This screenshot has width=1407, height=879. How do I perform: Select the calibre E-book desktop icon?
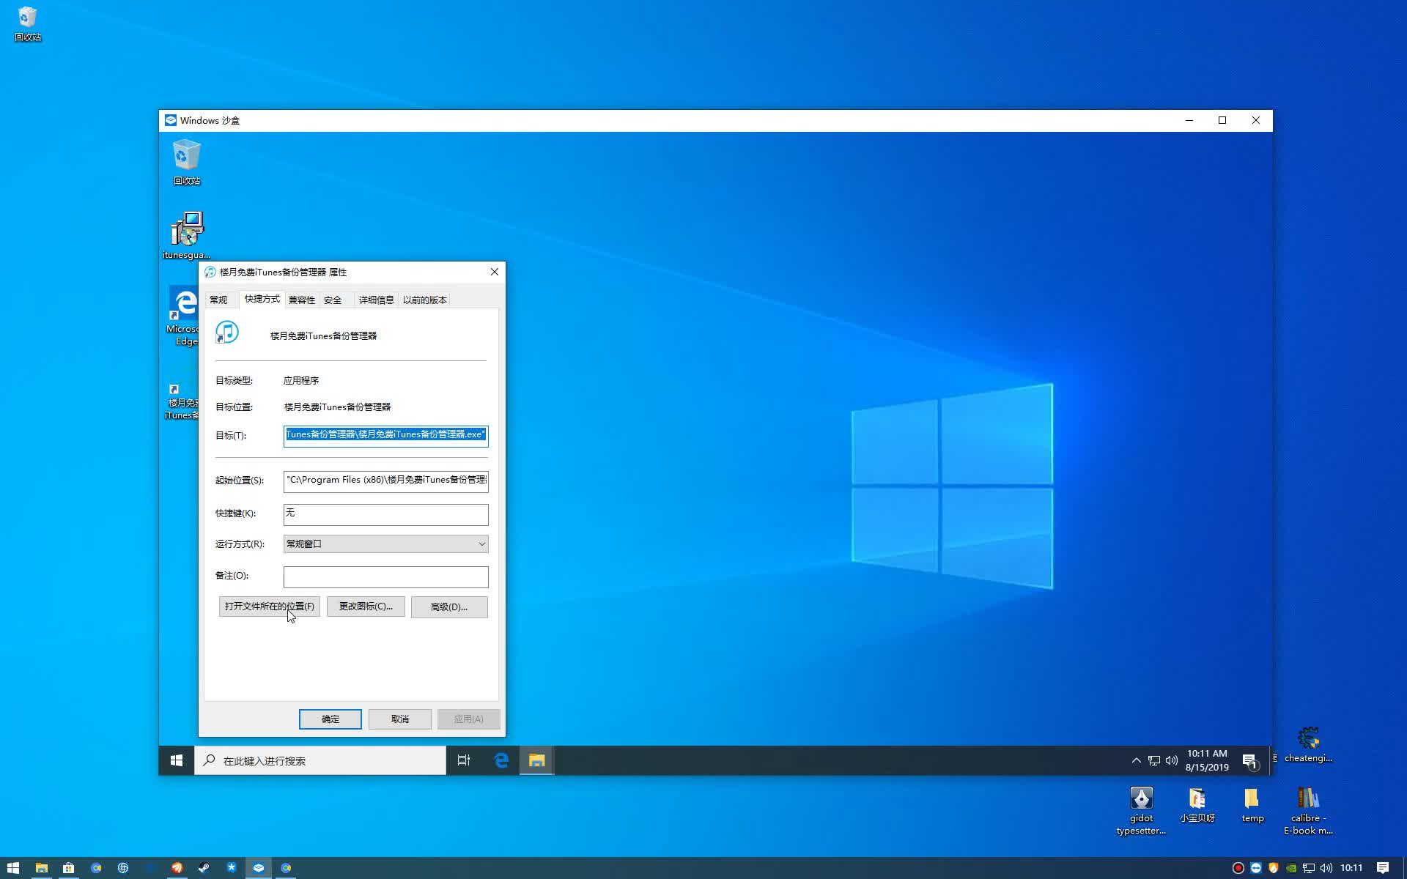[1308, 811]
